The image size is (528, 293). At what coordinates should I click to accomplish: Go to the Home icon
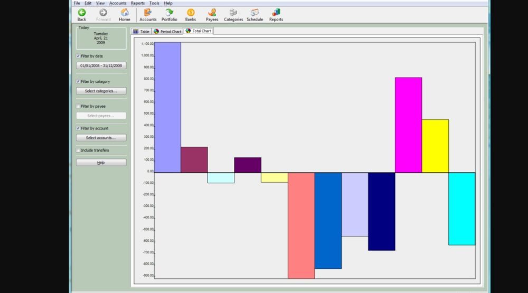125,12
